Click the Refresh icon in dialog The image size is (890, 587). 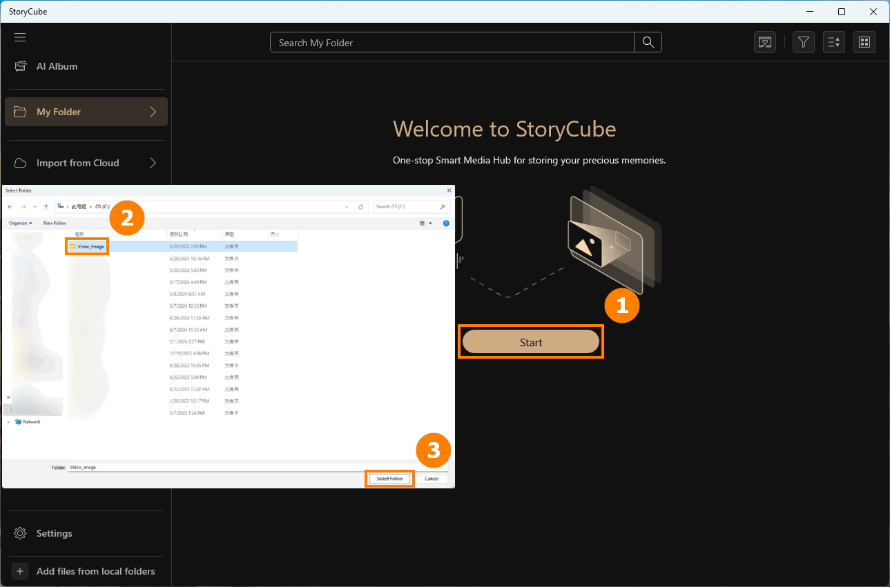[360, 206]
